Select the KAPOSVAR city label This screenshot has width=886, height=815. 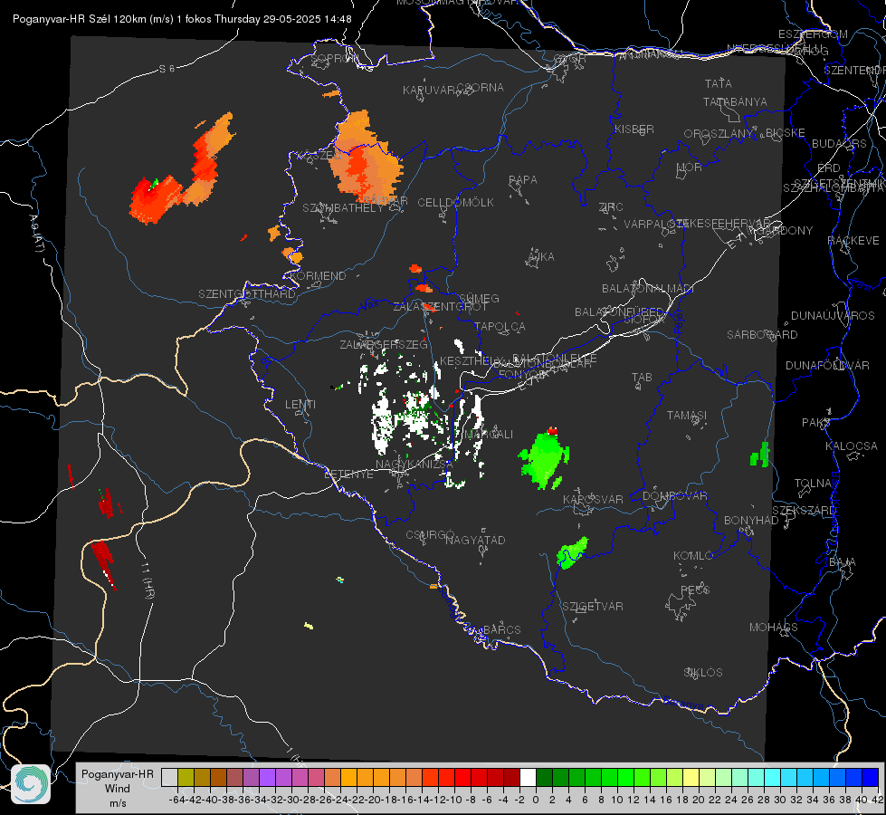[593, 499]
